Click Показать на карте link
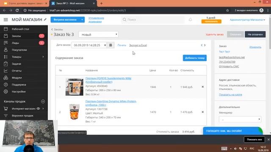The height and width of the screenshot is (152, 271). [x=230, y=95]
